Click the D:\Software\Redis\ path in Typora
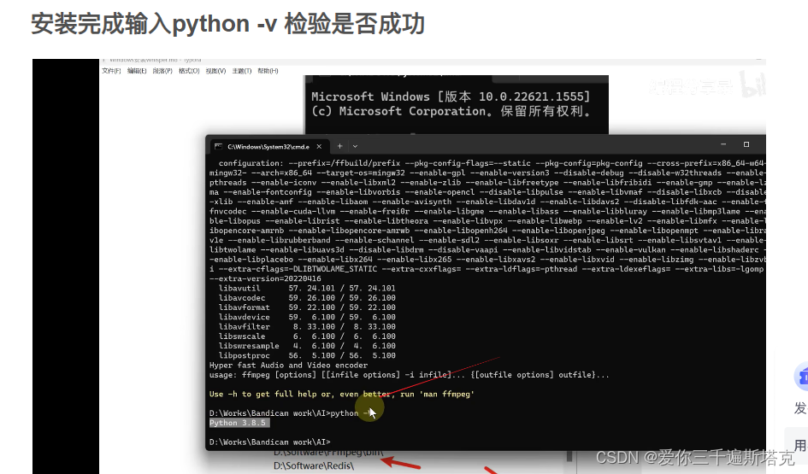 click(313, 465)
